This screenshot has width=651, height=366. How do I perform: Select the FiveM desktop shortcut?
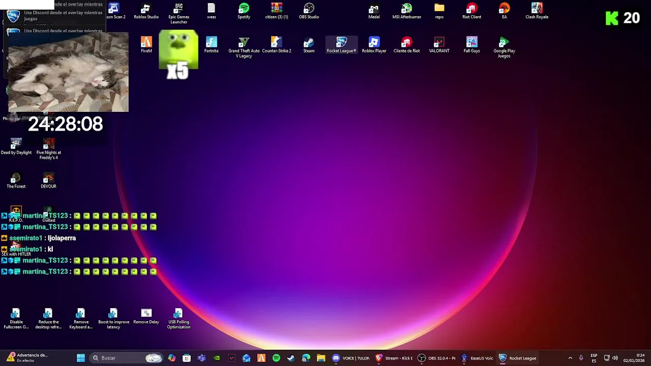(x=146, y=45)
